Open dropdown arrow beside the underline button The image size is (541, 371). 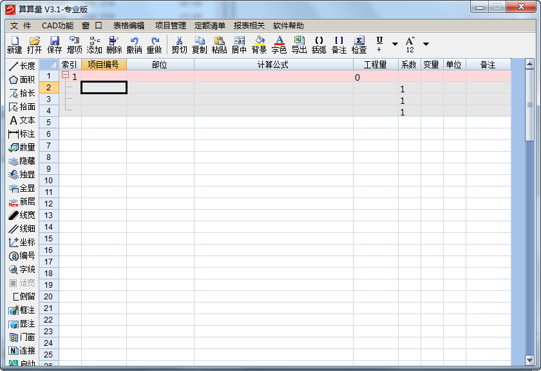pos(395,44)
